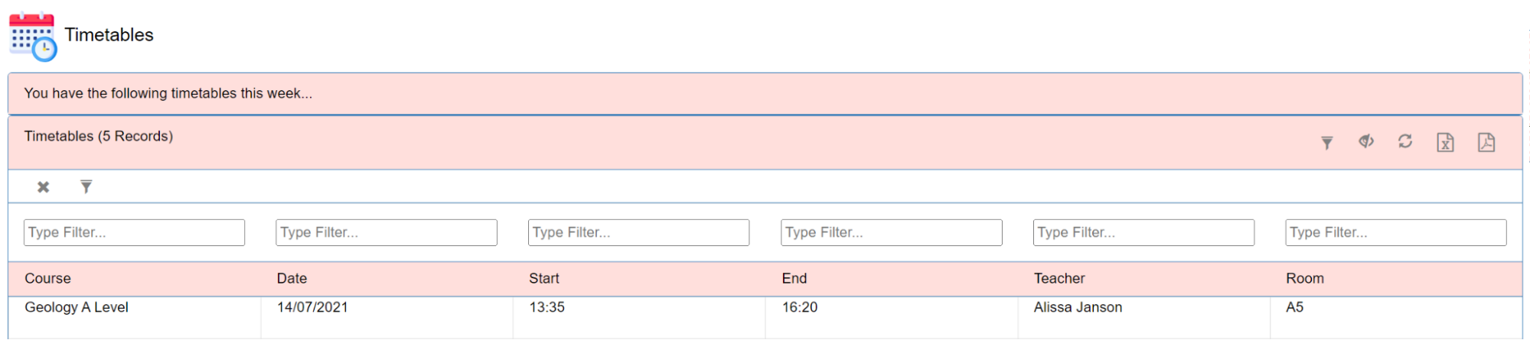Click the Date filter input
1530x340 pixels.
[x=387, y=232]
